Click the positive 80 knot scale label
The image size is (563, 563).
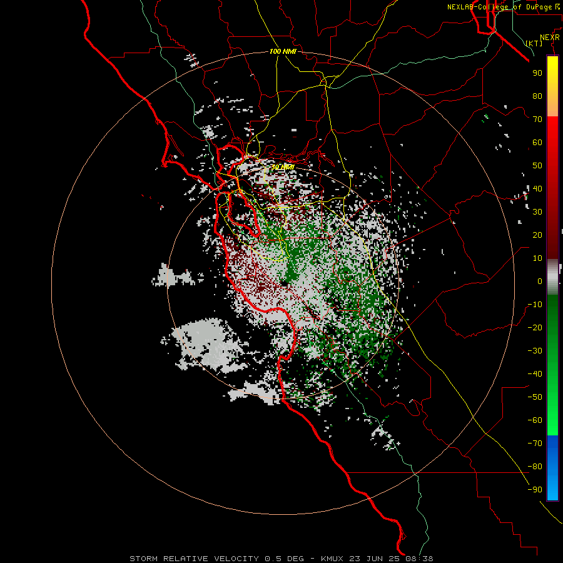pos(537,96)
